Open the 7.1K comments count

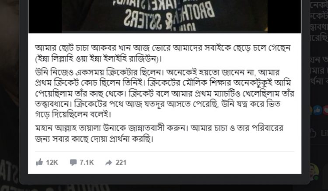[x=87, y=162]
